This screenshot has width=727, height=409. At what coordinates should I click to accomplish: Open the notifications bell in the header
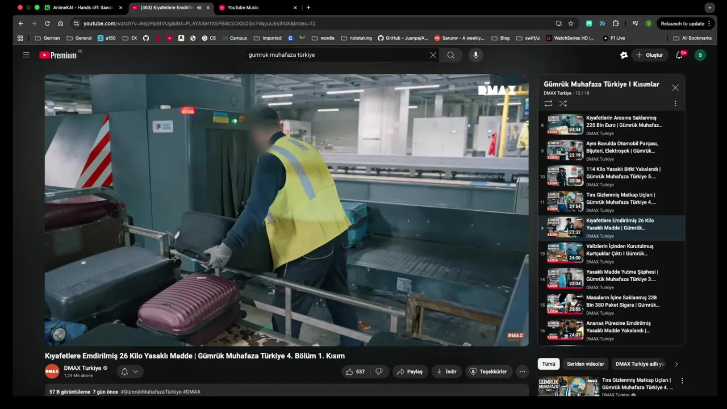679,55
